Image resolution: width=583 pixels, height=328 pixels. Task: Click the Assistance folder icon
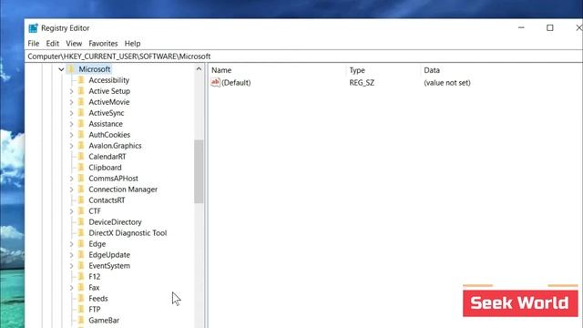pyautogui.click(x=81, y=124)
